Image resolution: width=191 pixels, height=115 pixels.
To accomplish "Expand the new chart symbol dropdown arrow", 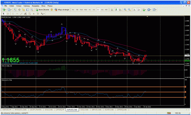I will pos(6,9).
